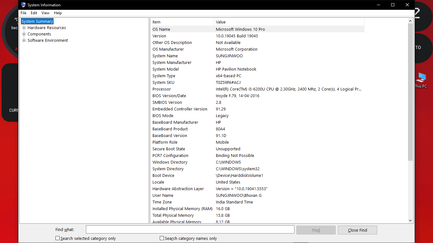
Task: Expand the Hardware Resources plus box
Action: (24, 28)
